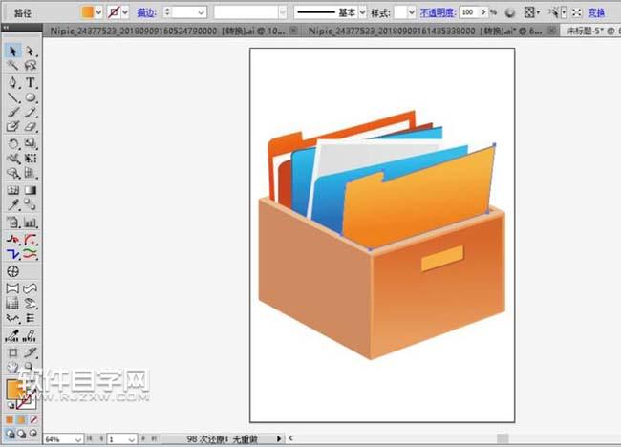Open the brush definition 基本 dropdown
This screenshot has width=621, height=447.
pyautogui.click(x=362, y=12)
